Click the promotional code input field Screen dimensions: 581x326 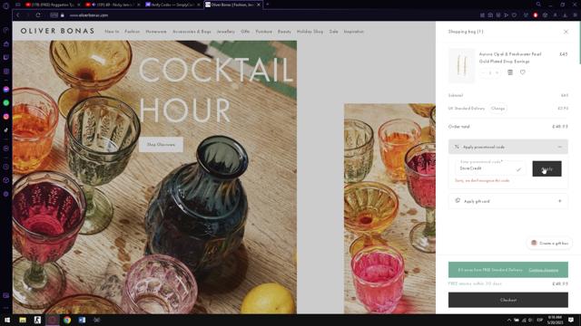point(490,168)
